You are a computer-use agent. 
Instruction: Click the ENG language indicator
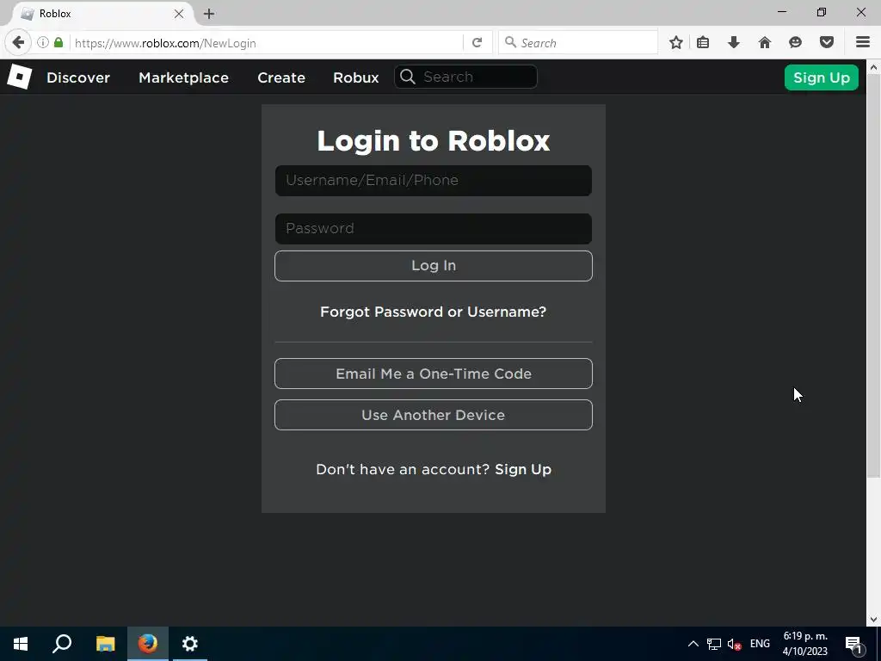point(760,644)
